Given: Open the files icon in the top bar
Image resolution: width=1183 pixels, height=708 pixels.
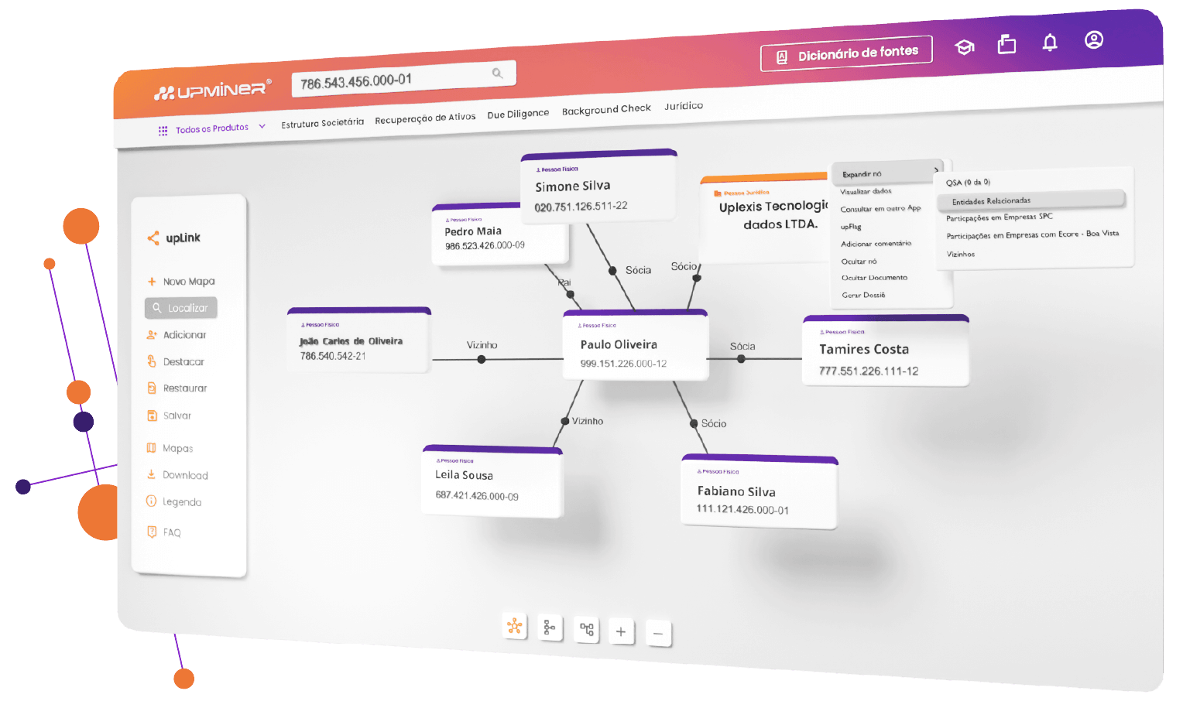Looking at the screenshot, I should 1006,44.
